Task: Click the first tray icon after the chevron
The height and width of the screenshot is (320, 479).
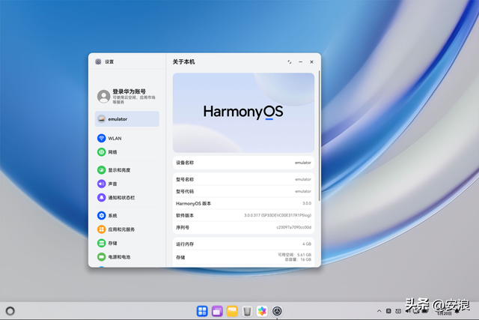Action: coord(388,311)
